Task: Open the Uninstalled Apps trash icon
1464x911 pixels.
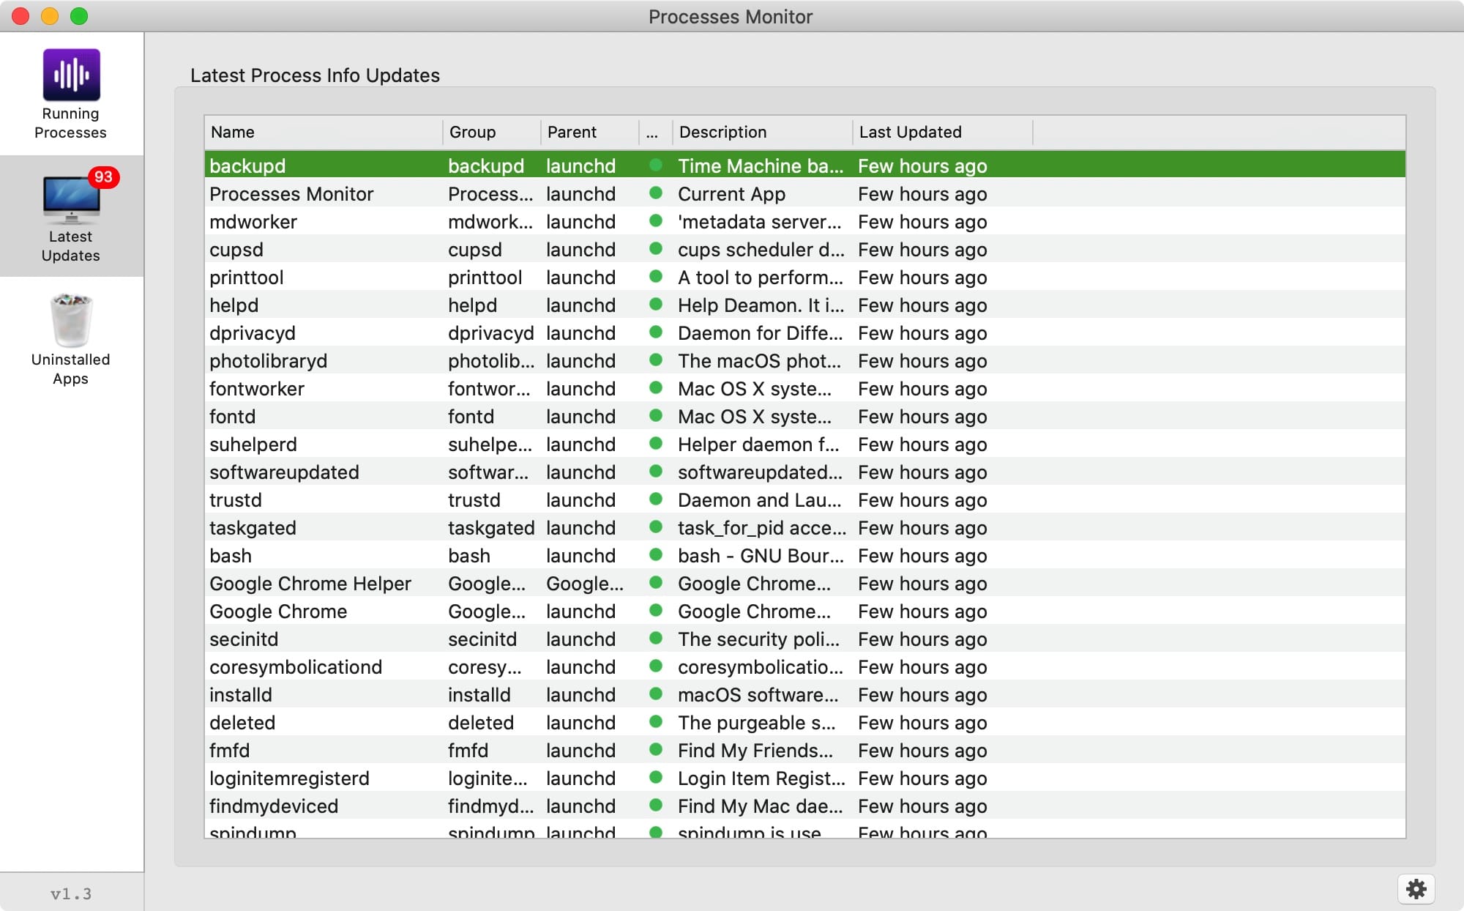Action: pos(71,320)
